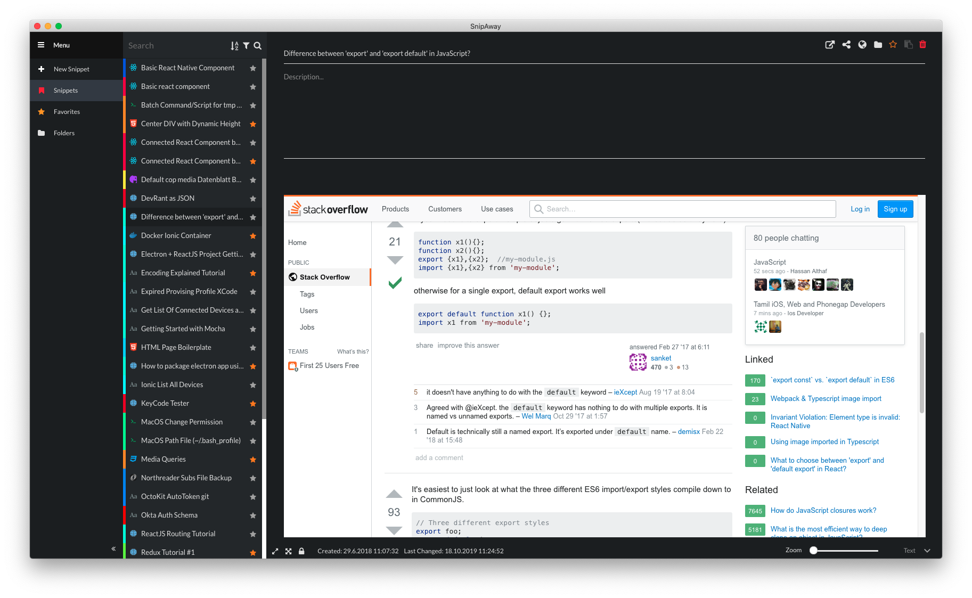Viewport: 972px width, 598px height.
Task: Click the share snippet icon
Action: click(x=846, y=45)
